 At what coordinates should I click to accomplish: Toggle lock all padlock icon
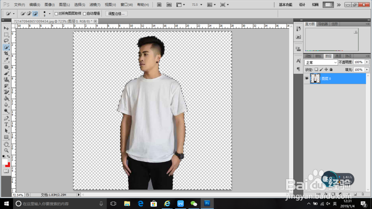point(331,70)
